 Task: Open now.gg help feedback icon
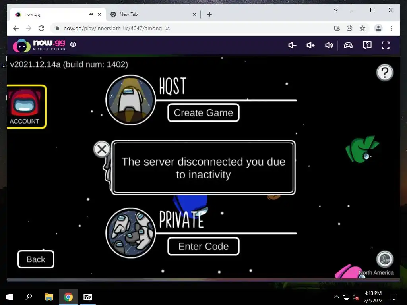click(x=367, y=45)
